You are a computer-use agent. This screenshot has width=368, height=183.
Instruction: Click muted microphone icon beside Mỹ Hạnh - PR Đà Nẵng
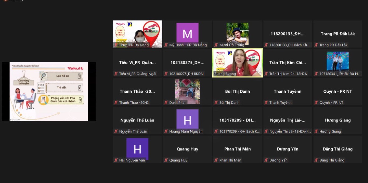[166, 45]
